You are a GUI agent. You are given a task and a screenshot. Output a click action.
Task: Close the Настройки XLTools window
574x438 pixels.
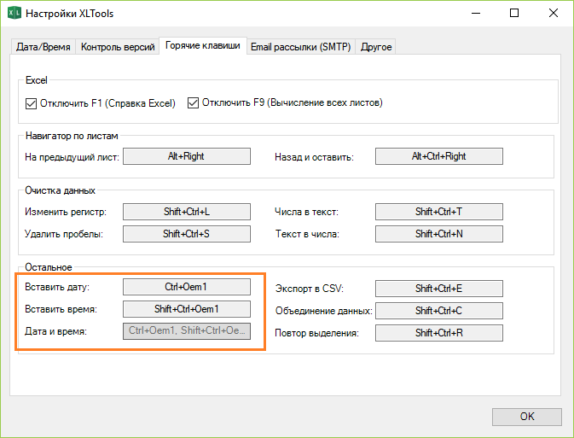point(553,14)
